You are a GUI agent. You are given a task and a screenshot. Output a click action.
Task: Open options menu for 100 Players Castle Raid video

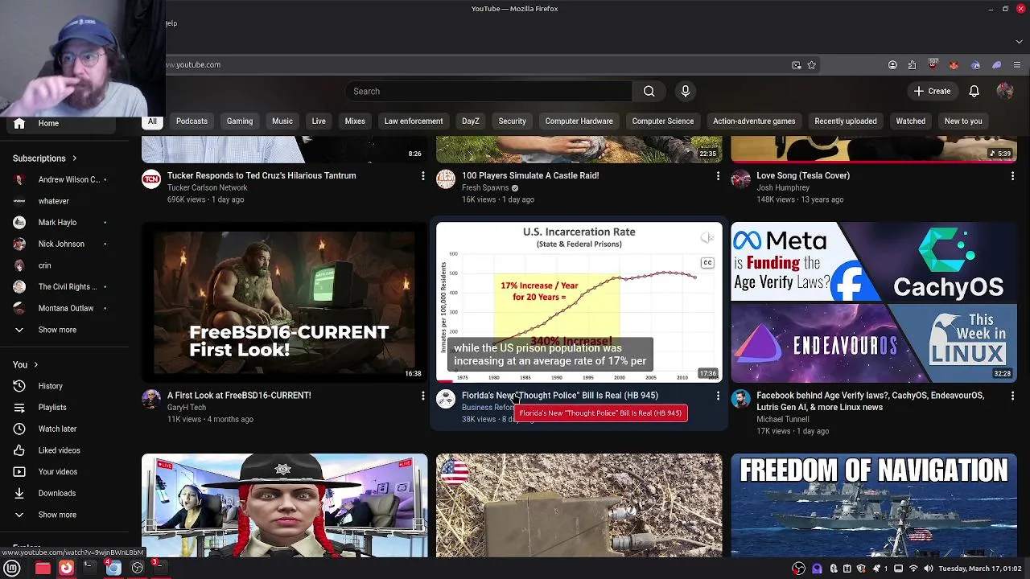click(x=718, y=175)
